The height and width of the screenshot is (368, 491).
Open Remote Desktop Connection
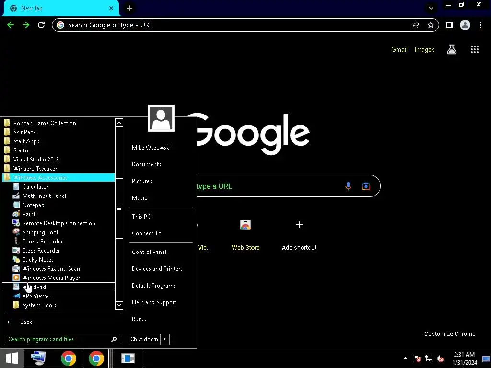tap(58, 223)
